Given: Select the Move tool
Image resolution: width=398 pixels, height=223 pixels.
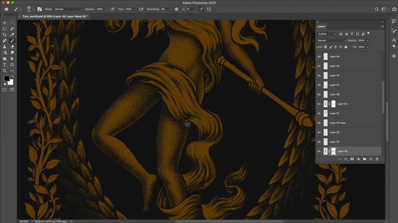Looking at the screenshot, I should [x=4, y=23].
